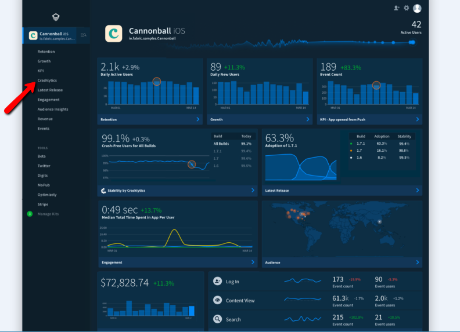
Task: Click the green Manage Kits badge
Action: point(30,214)
